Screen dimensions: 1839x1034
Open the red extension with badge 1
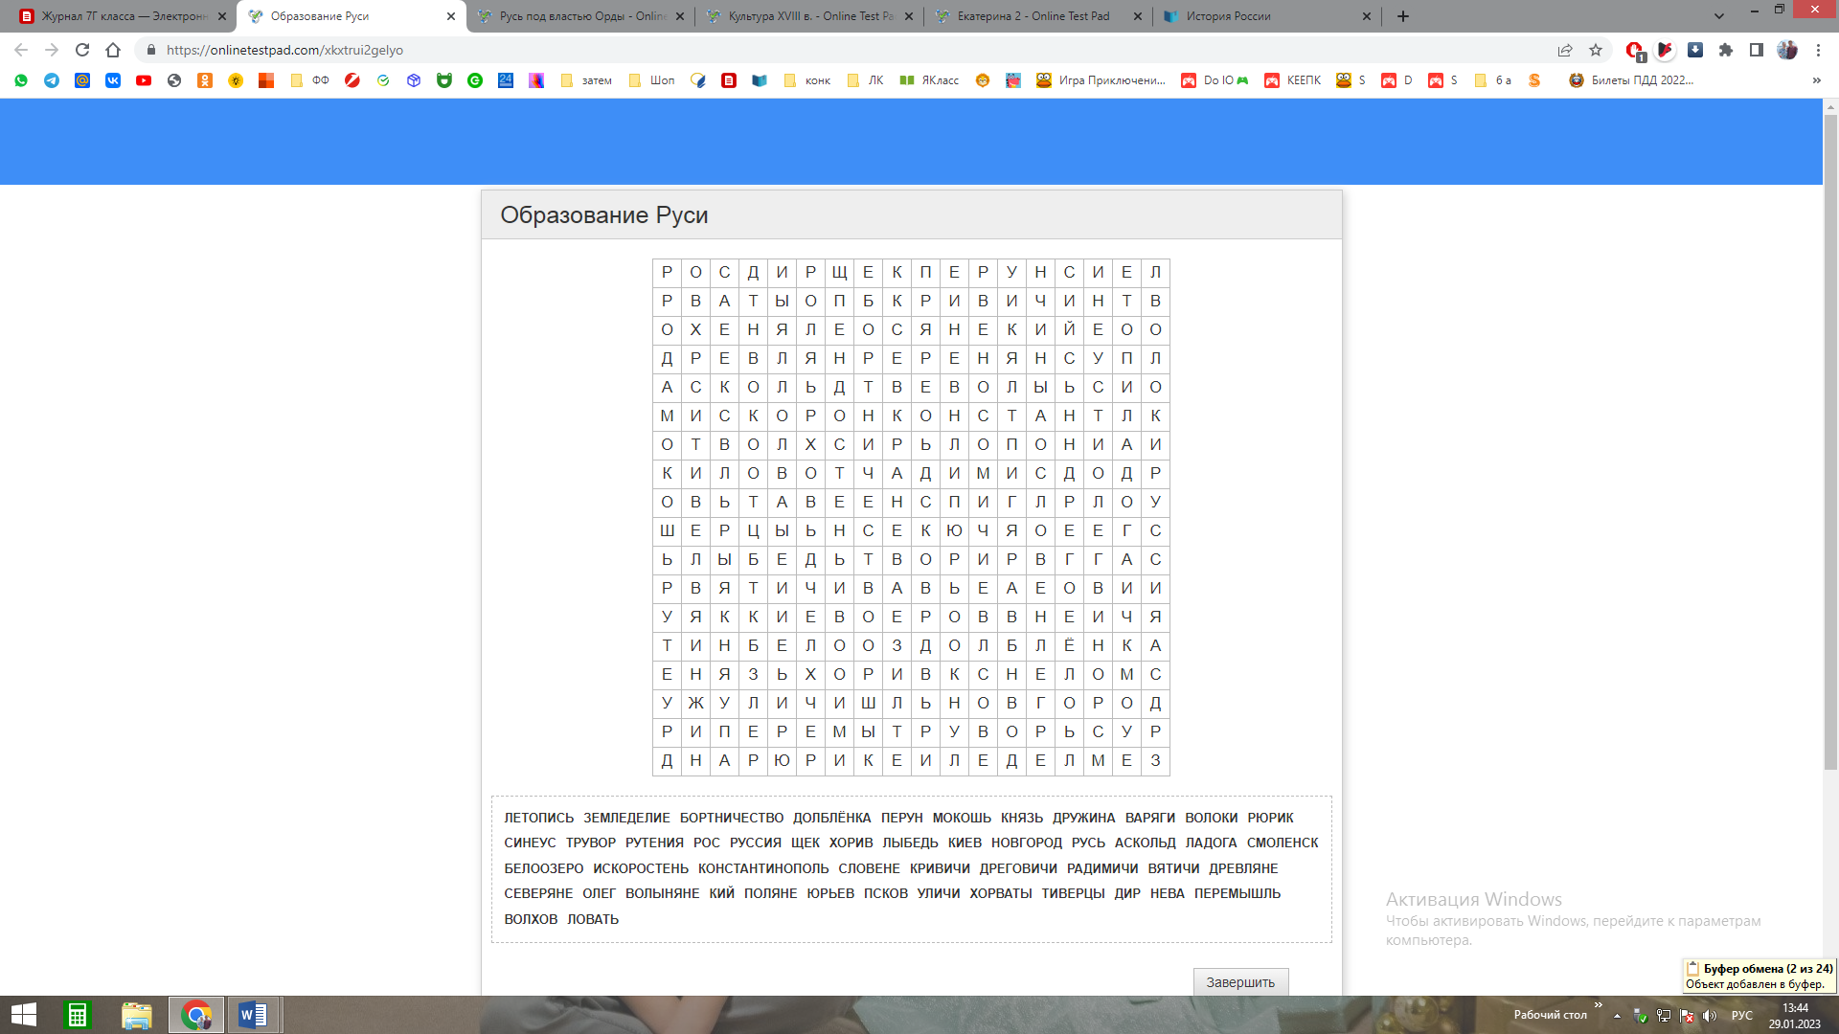coord(1635,50)
